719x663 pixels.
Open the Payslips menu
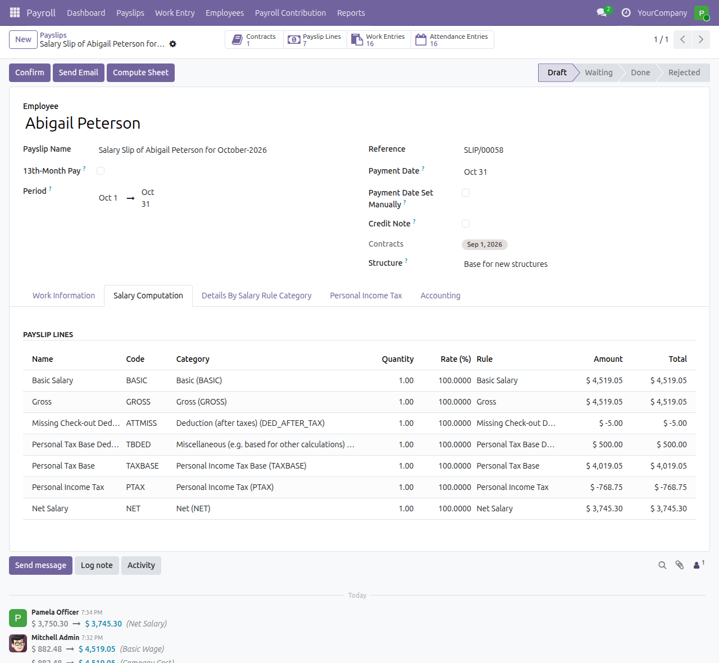point(130,12)
